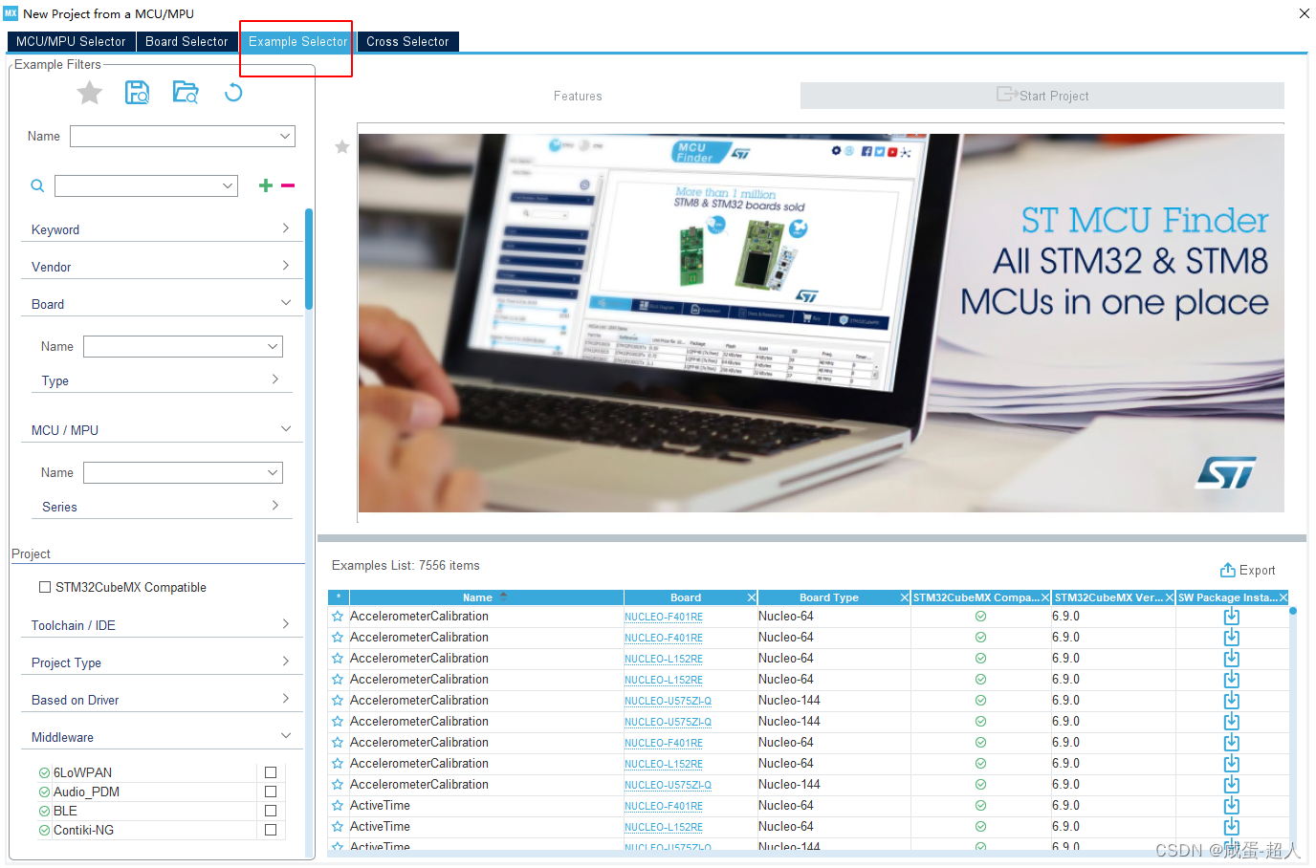Open NUCLEO-L152RE link in third table row
The image size is (1316, 868).
[x=664, y=659]
